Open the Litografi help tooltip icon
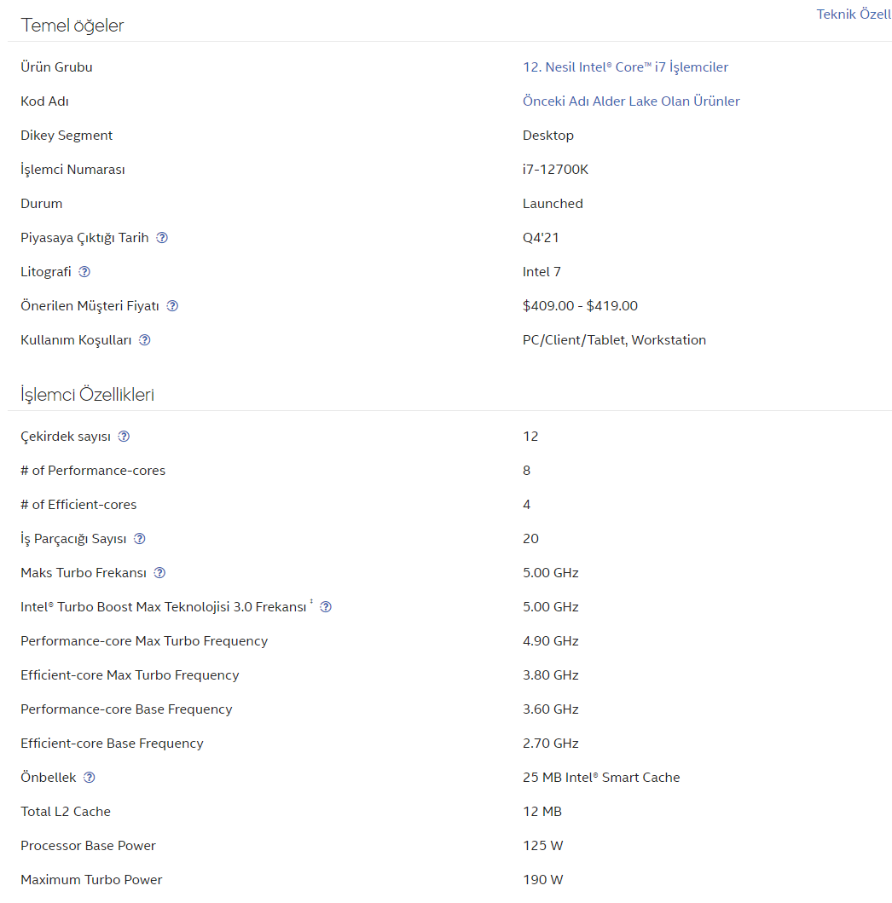Screen dimensions: 892x903 point(84,272)
